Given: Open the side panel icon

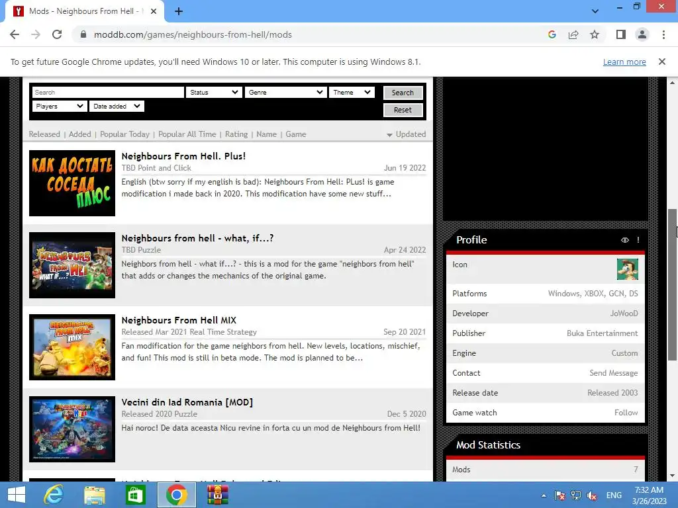Looking at the screenshot, I should [621, 34].
